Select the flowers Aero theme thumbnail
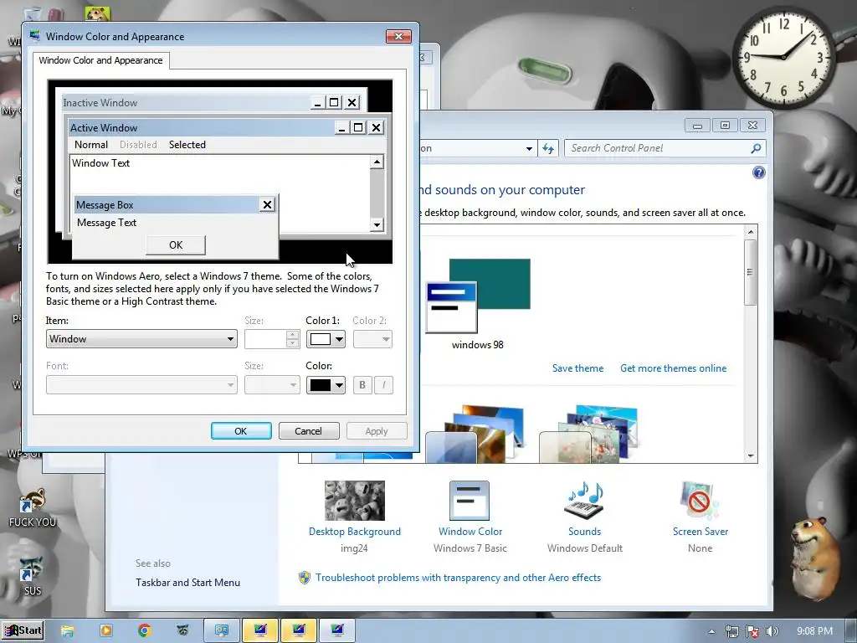 (588, 435)
